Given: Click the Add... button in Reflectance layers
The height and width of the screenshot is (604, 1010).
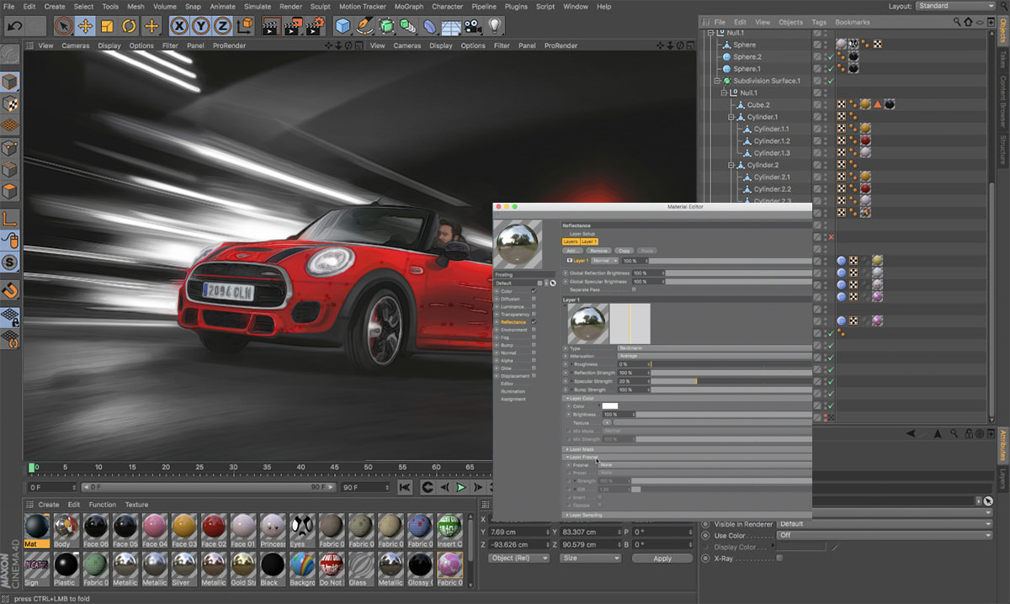Looking at the screenshot, I should point(572,251).
